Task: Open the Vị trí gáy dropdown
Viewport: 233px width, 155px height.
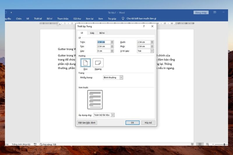Action: click(x=152, y=51)
